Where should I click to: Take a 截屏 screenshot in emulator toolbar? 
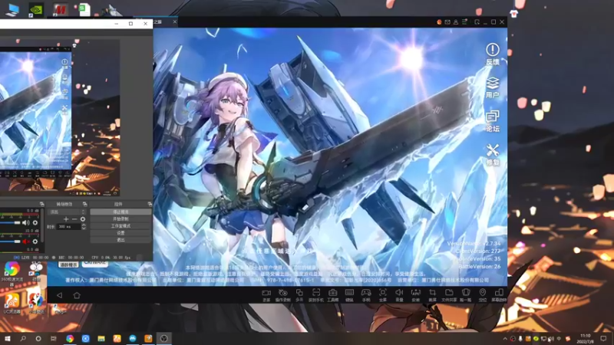pos(432,295)
